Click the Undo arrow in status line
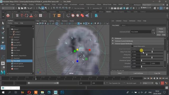The width and height of the screenshot is (169, 95). 28,8
